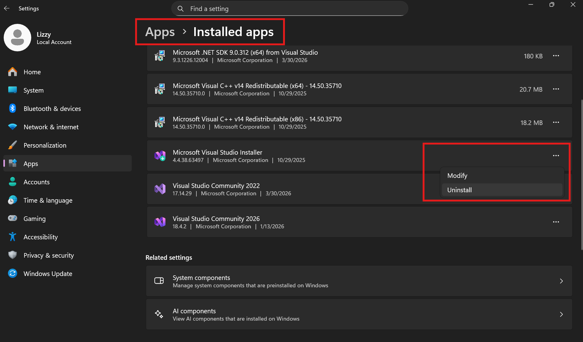Open Accessibility settings
Viewport: 583px width, 342px height.
tap(67, 237)
